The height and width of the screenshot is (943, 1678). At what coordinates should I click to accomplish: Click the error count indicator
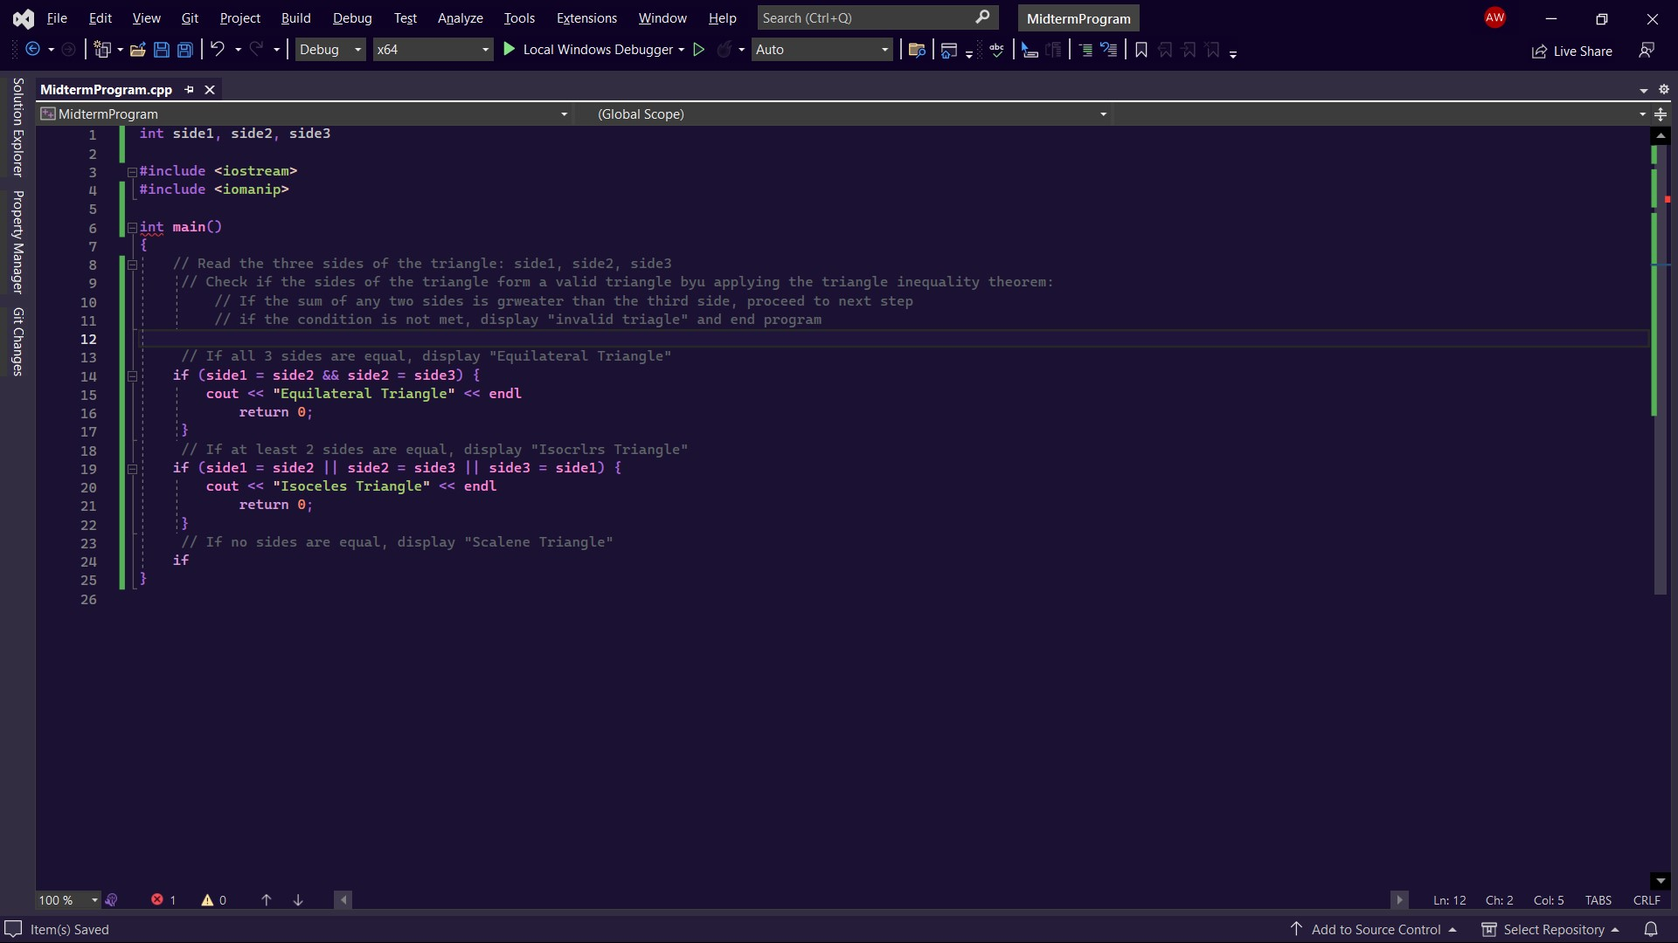coord(163,900)
